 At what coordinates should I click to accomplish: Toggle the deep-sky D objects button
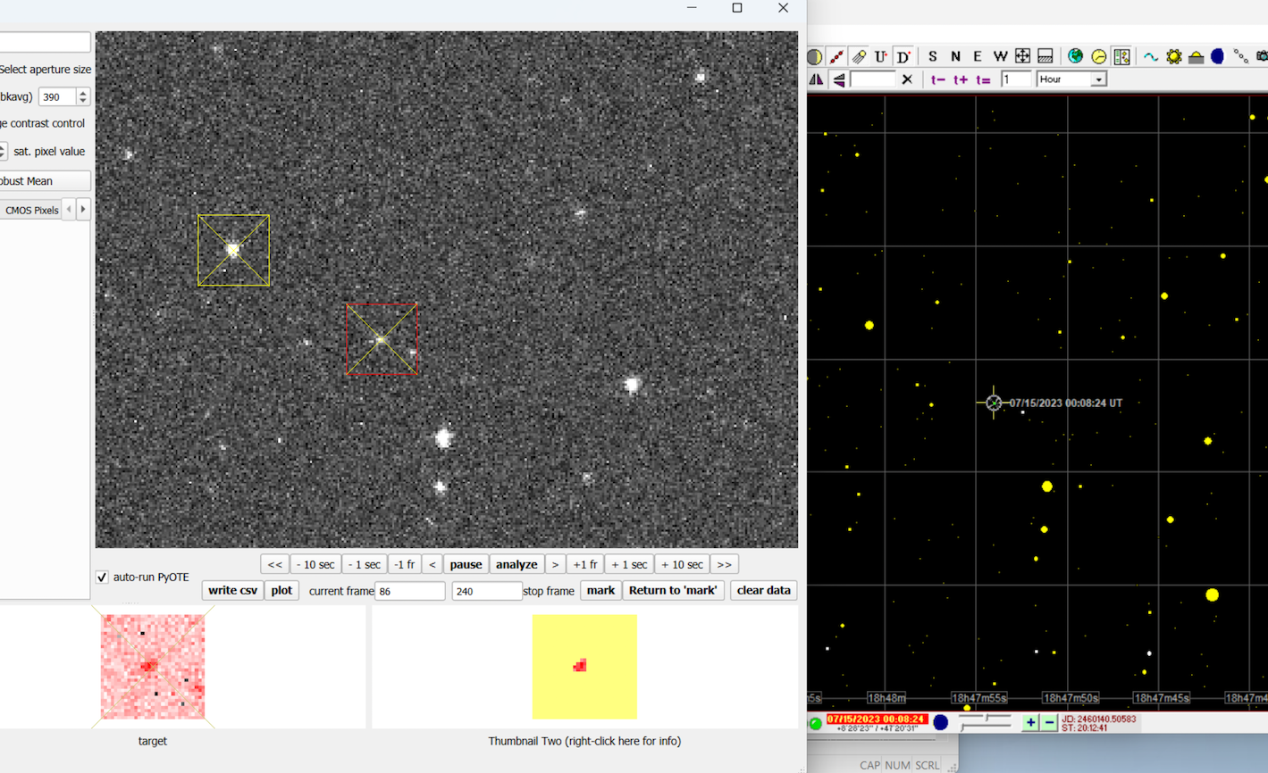tap(903, 56)
